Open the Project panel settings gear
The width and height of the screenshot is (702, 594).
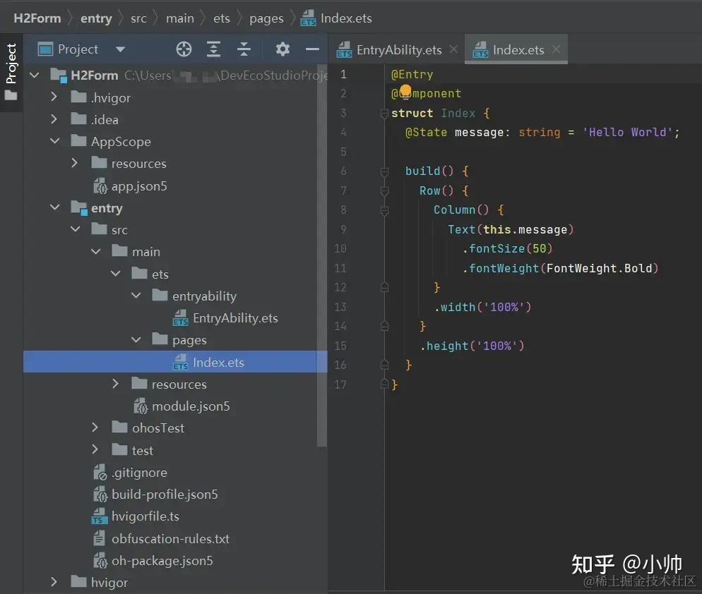coord(282,49)
